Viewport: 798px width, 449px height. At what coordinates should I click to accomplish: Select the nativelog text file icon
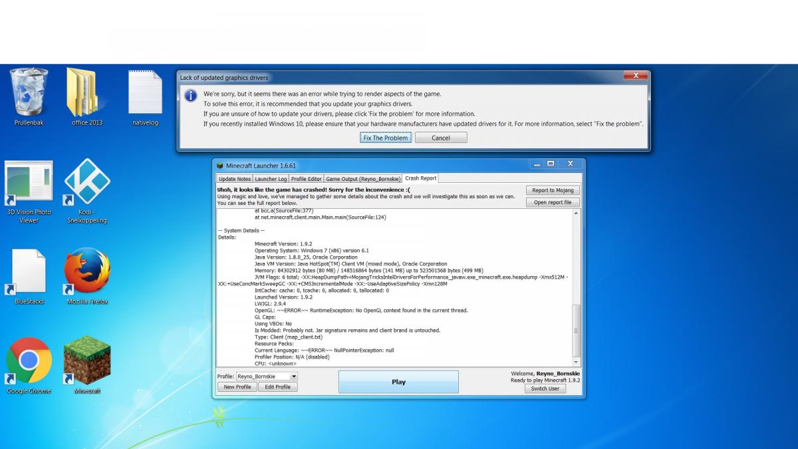coord(145,92)
